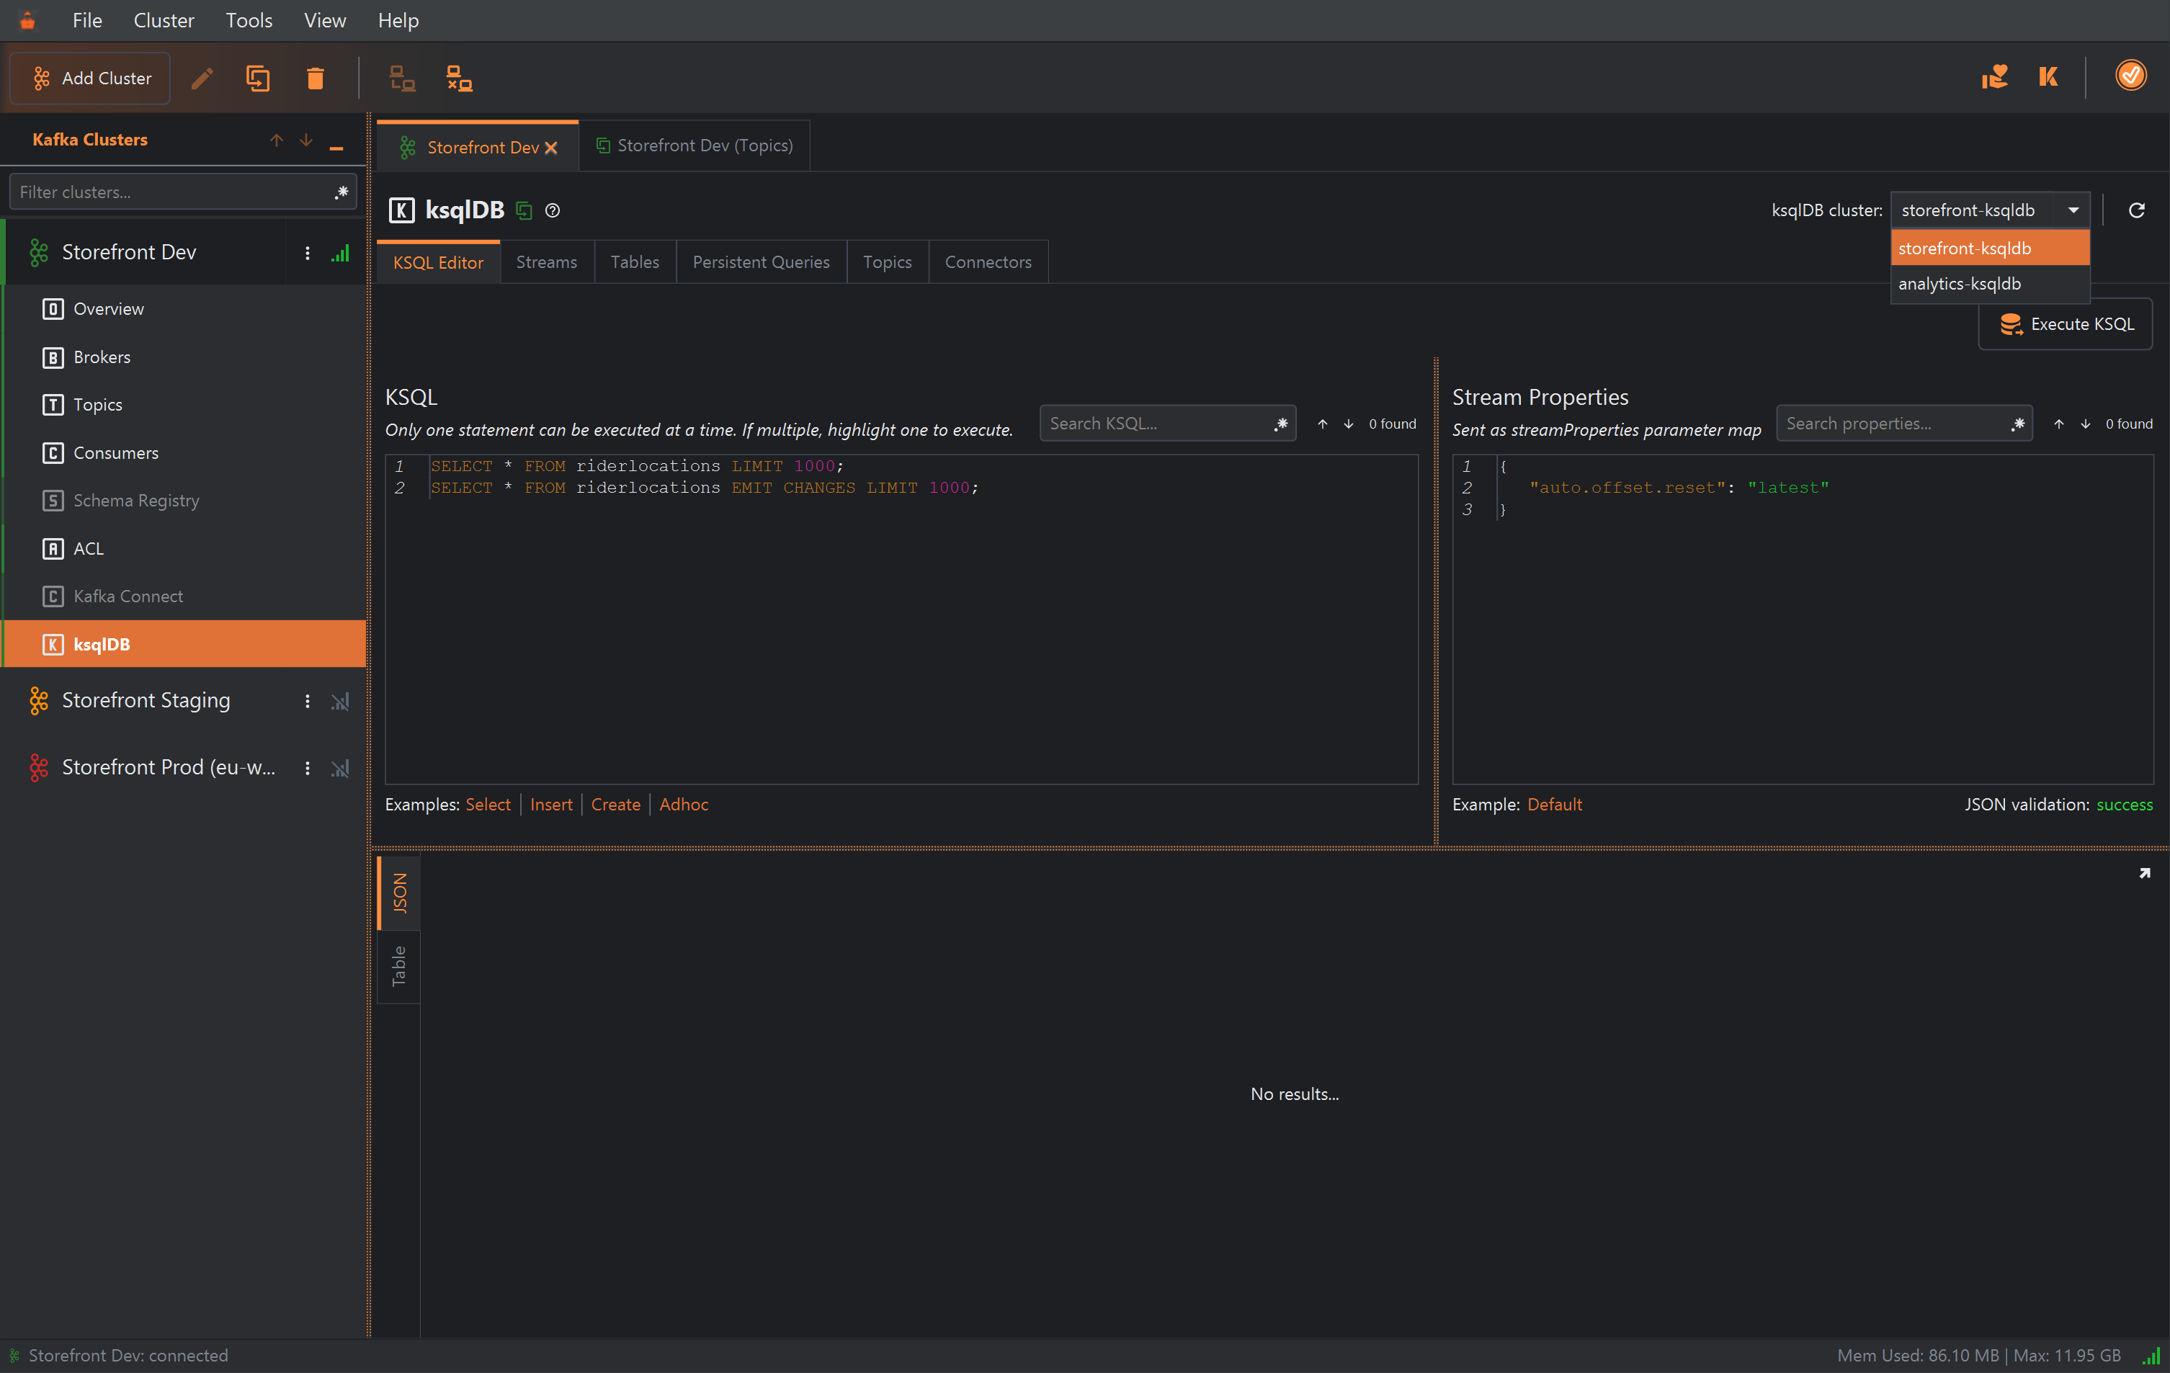
Task: Switch to the ksqlDB Topics tab
Action: pos(887,262)
